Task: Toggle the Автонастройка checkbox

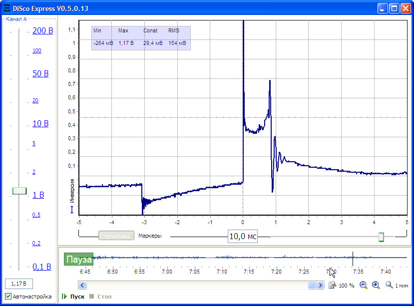Action: point(8,297)
